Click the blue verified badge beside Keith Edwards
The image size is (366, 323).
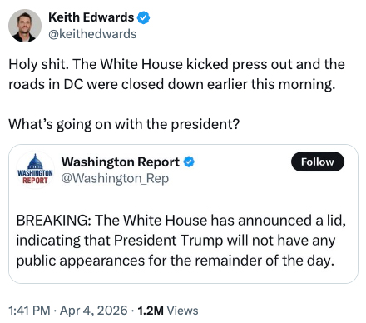pyautogui.click(x=144, y=17)
